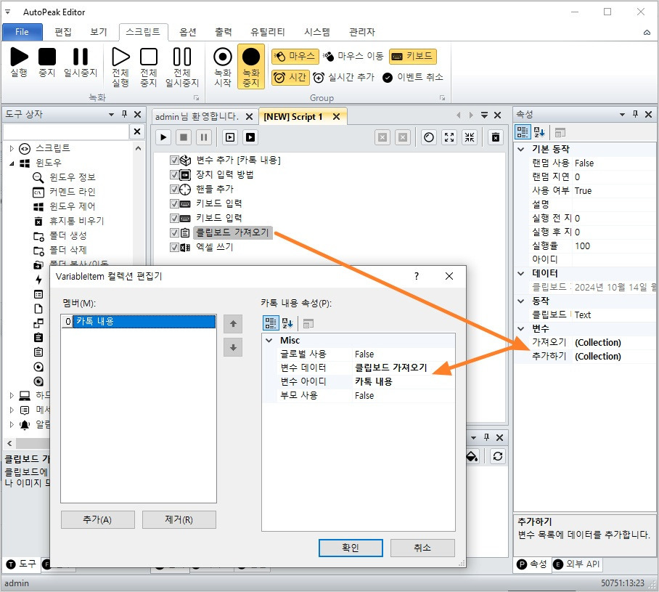The image size is (659, 592).
Task: Click the 전체 중지 outlined square icon
Action: (148, 57)
